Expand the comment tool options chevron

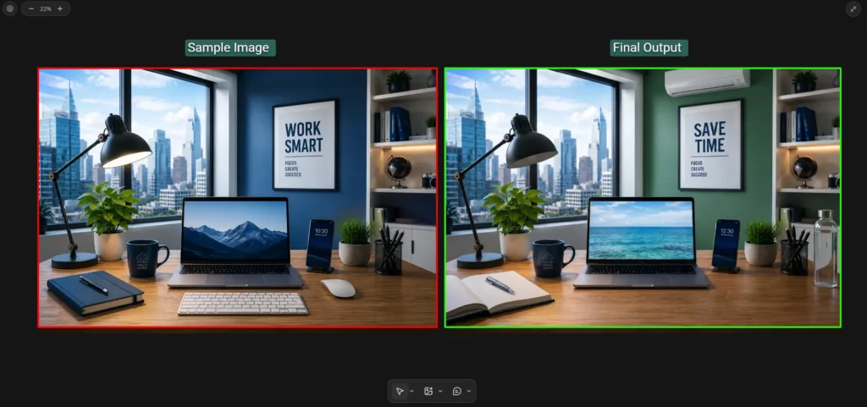(x=469, y=391)
